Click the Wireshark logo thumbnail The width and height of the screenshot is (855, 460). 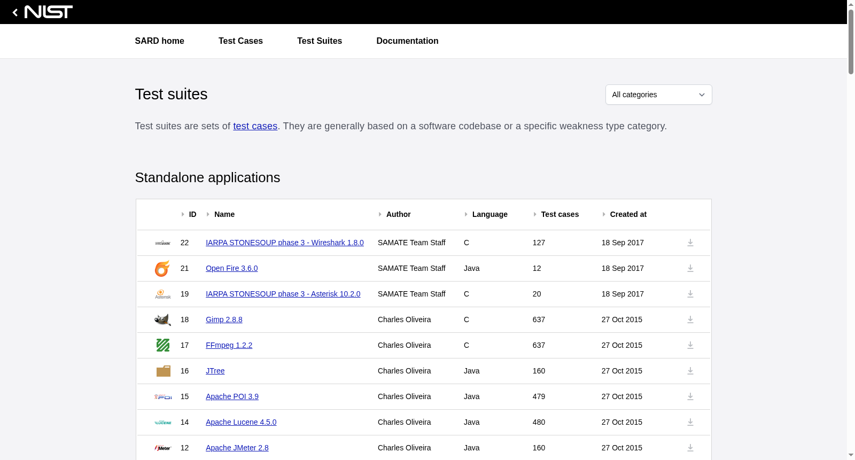click(x=162, y=243)
